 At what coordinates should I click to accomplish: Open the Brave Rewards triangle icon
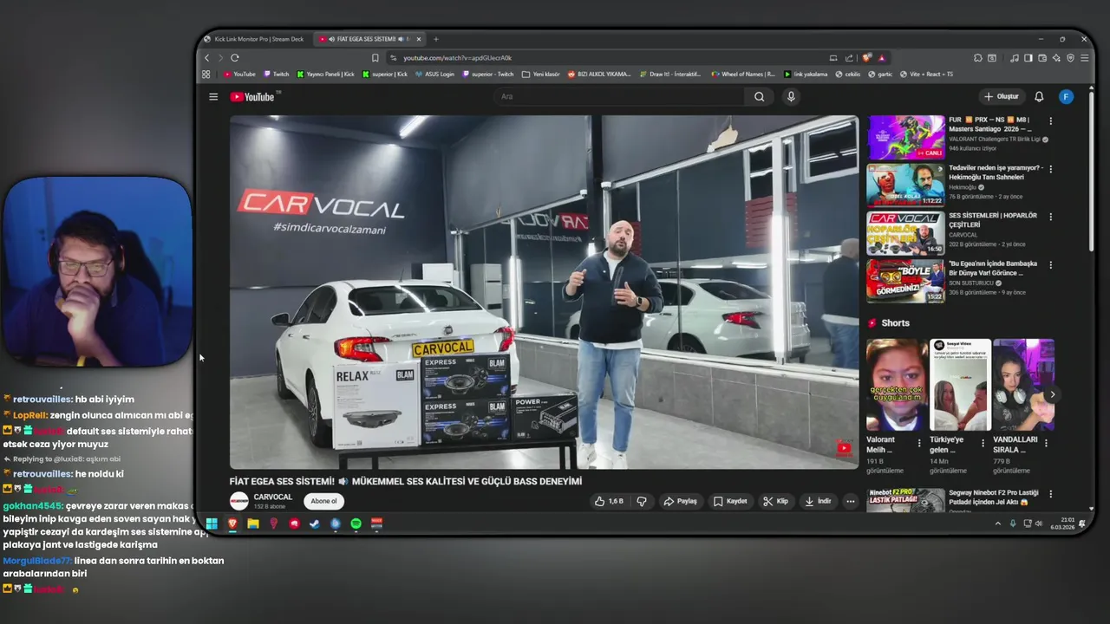point(881,58)
